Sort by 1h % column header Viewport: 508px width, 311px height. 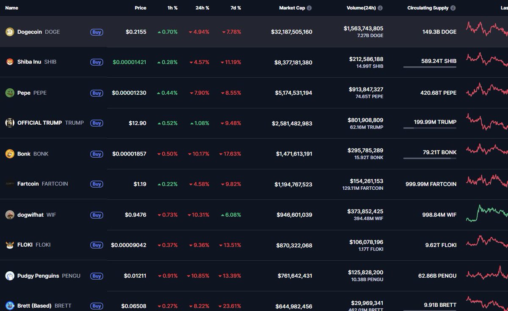[172, 8]
